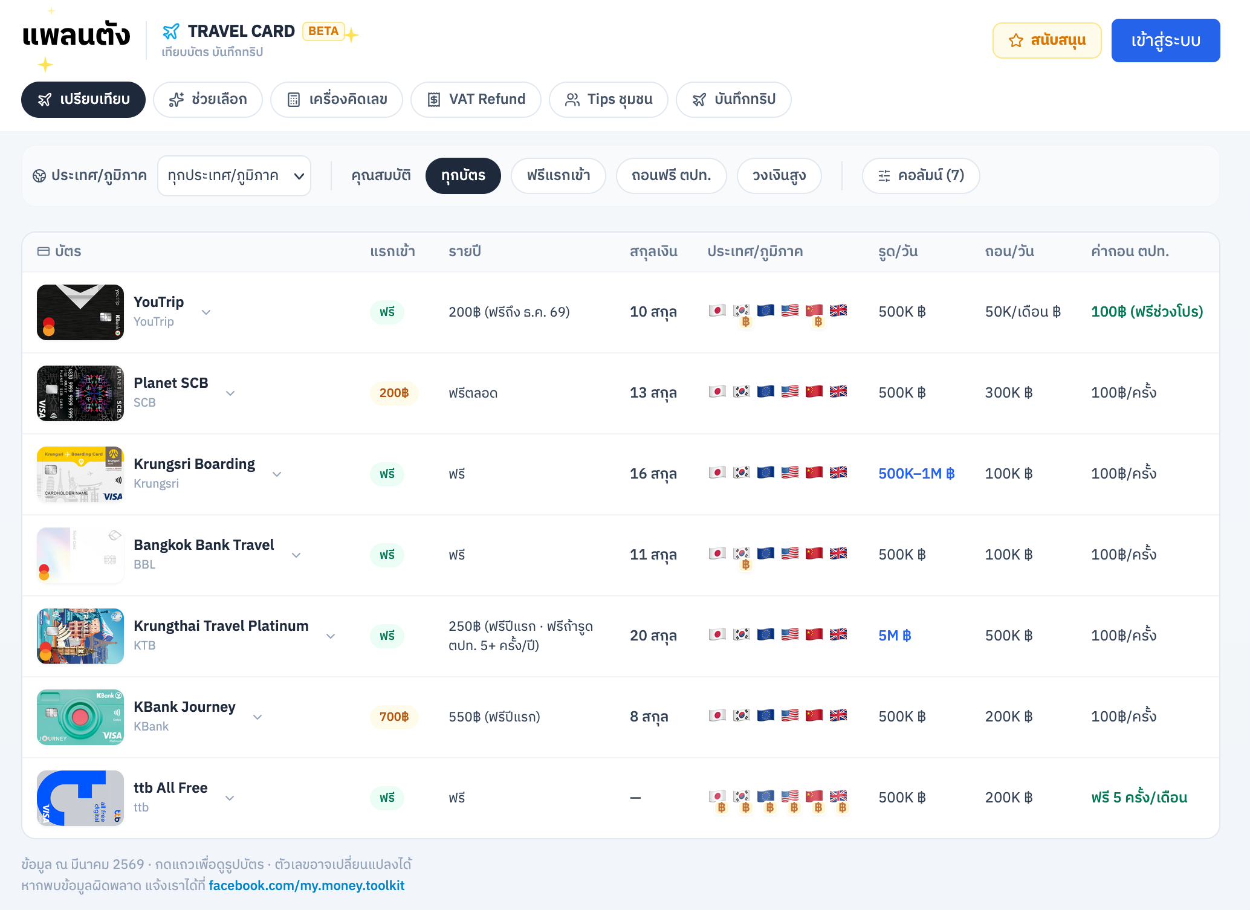Image resolution: width=1250 pixels, height=910 pixels.
Task: Click the KBank Journey card thumbnail
Action: (x=80, y=717)
